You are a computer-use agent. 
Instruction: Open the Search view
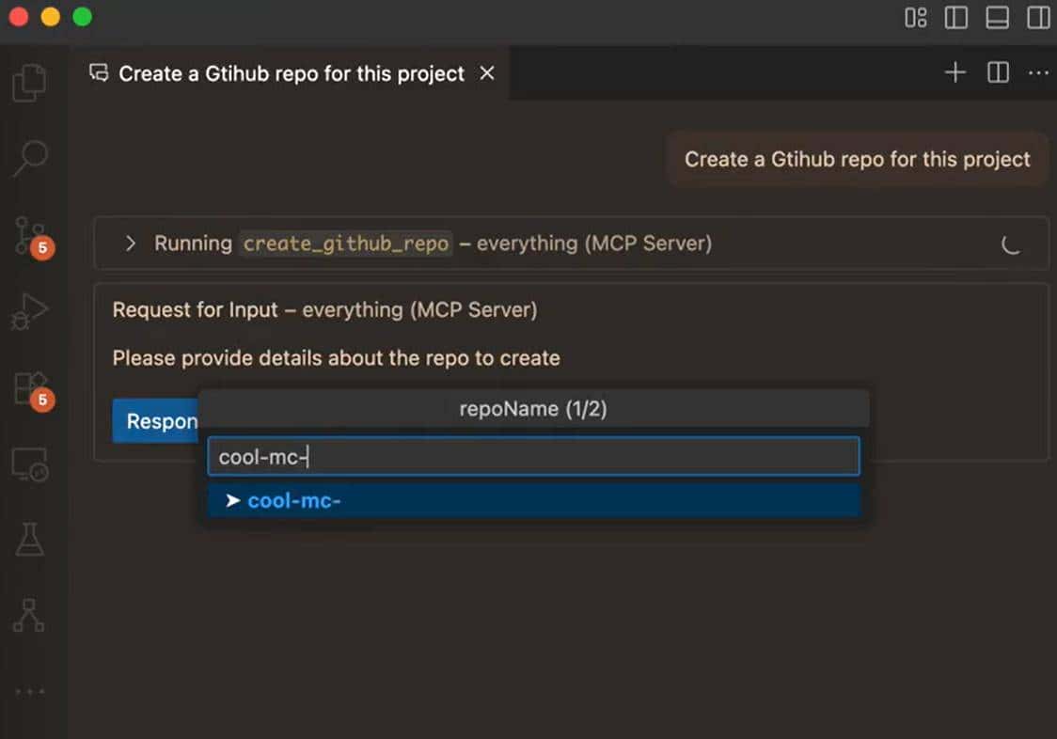point(31,160)
